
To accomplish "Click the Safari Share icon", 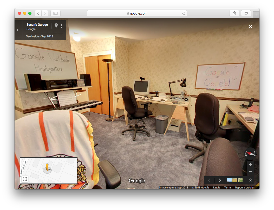I will click(x=234, y=13).
